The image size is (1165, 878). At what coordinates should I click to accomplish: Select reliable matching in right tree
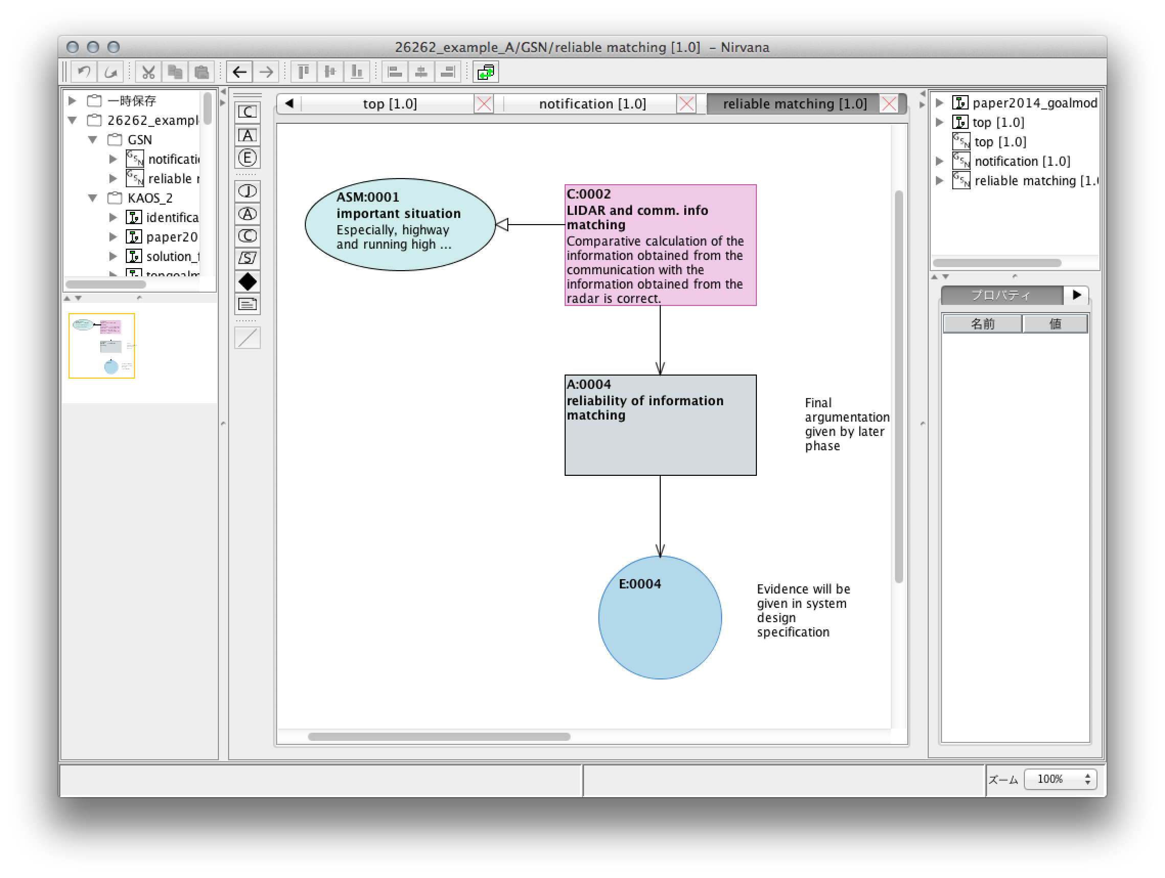click(x=1025, y=180)
